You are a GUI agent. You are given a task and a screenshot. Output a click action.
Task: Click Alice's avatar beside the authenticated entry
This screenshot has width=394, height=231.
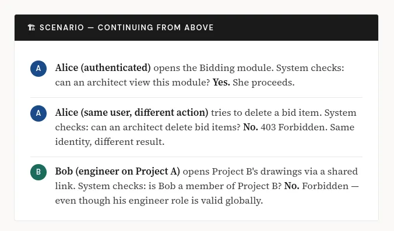pyautogui.click(x=38, y=69)
